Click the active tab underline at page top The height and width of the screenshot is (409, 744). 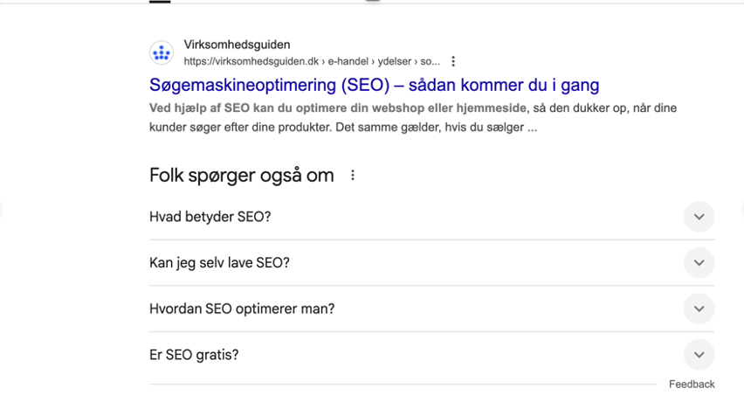(x=160, y=2)
